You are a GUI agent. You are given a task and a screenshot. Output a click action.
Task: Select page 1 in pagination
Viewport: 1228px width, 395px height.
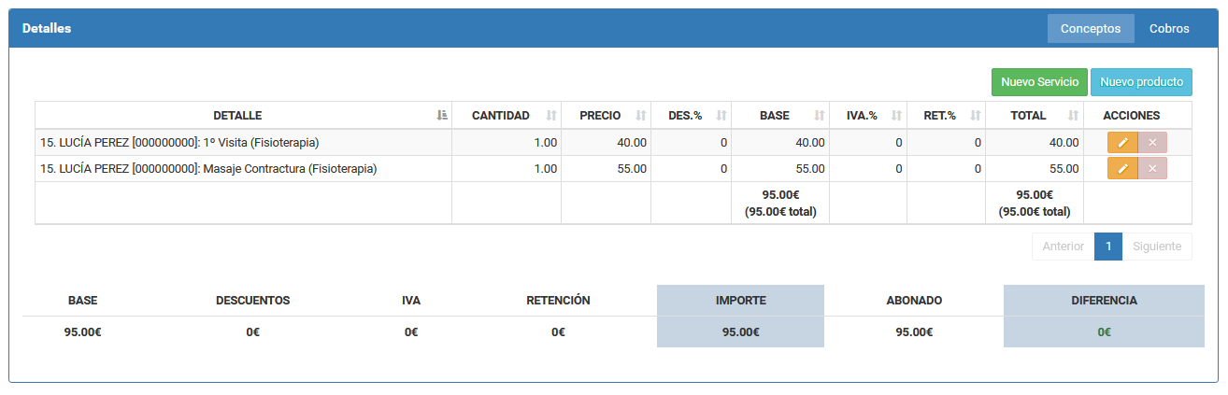tap(1107, 247)
